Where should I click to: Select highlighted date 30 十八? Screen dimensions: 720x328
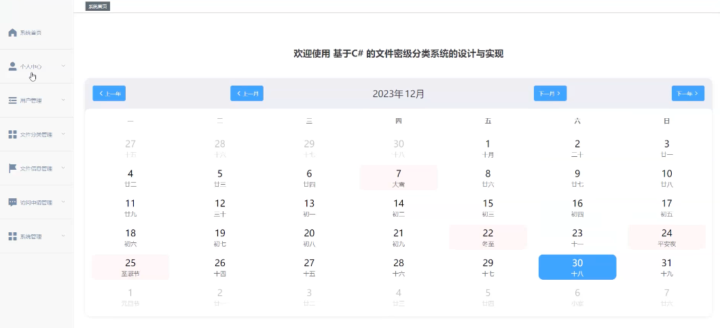point(577,267)
